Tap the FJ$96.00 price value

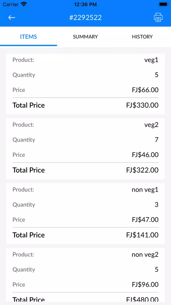[x=145, y=285]
